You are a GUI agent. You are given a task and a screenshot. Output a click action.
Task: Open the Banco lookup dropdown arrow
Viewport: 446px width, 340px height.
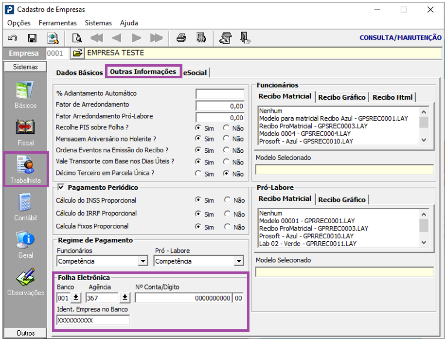pyautogui.click(x=76, y=298)
